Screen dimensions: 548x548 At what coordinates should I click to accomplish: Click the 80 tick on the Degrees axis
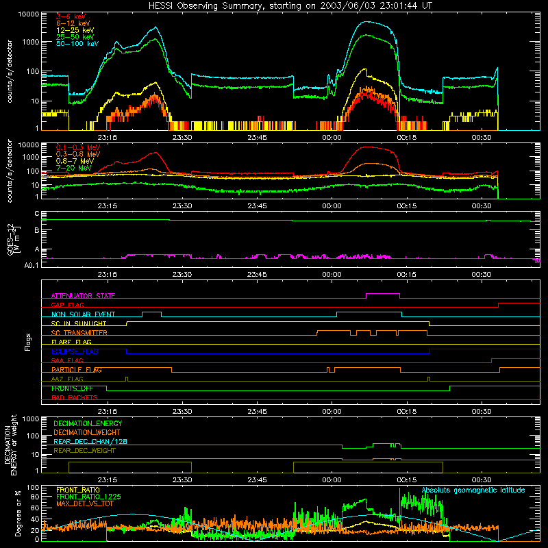click(35, 497)
